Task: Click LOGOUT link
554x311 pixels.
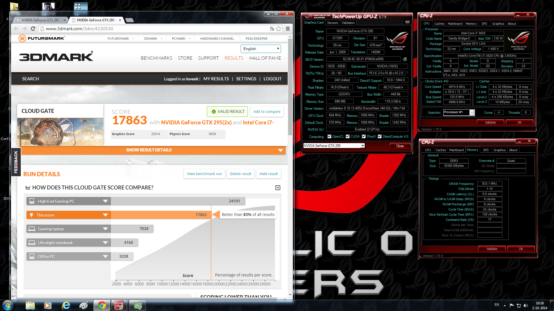Action: tap(272, 79)
